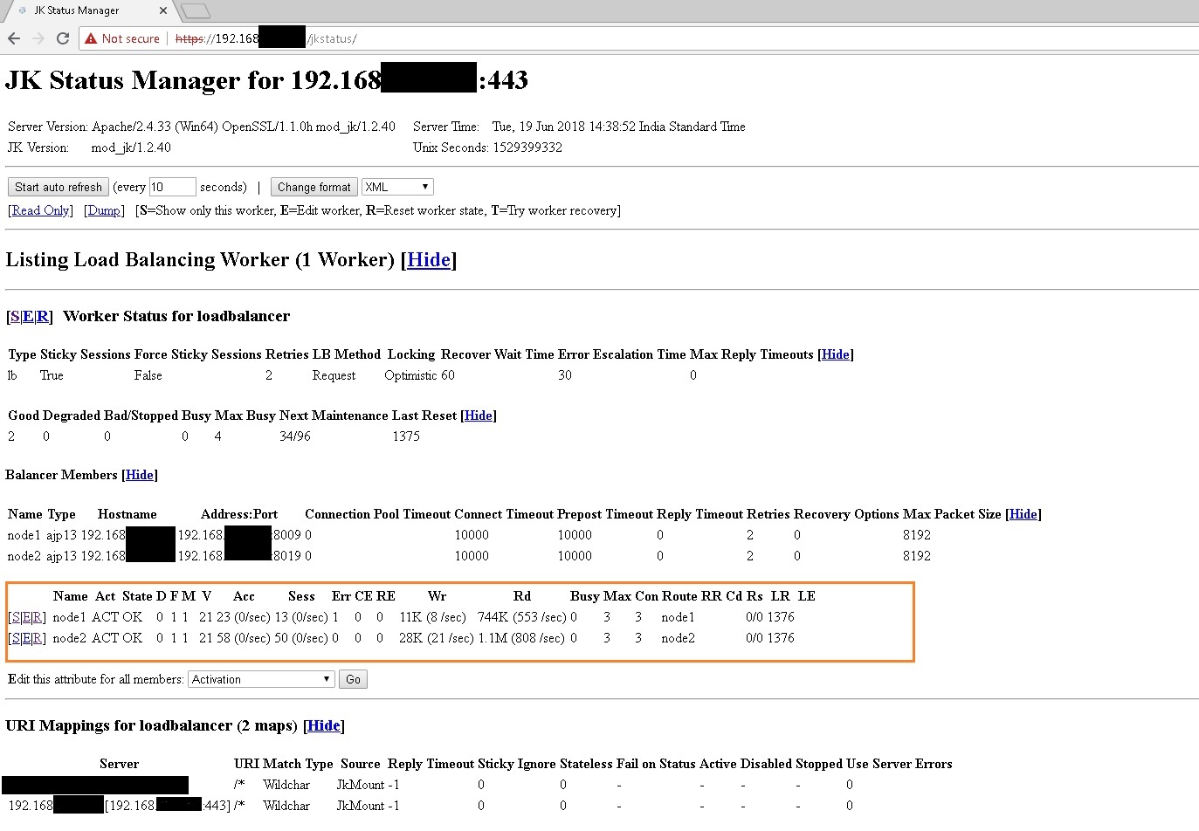
Task: Hide the Load Balancing Worker listing
Action: (429, 259)
